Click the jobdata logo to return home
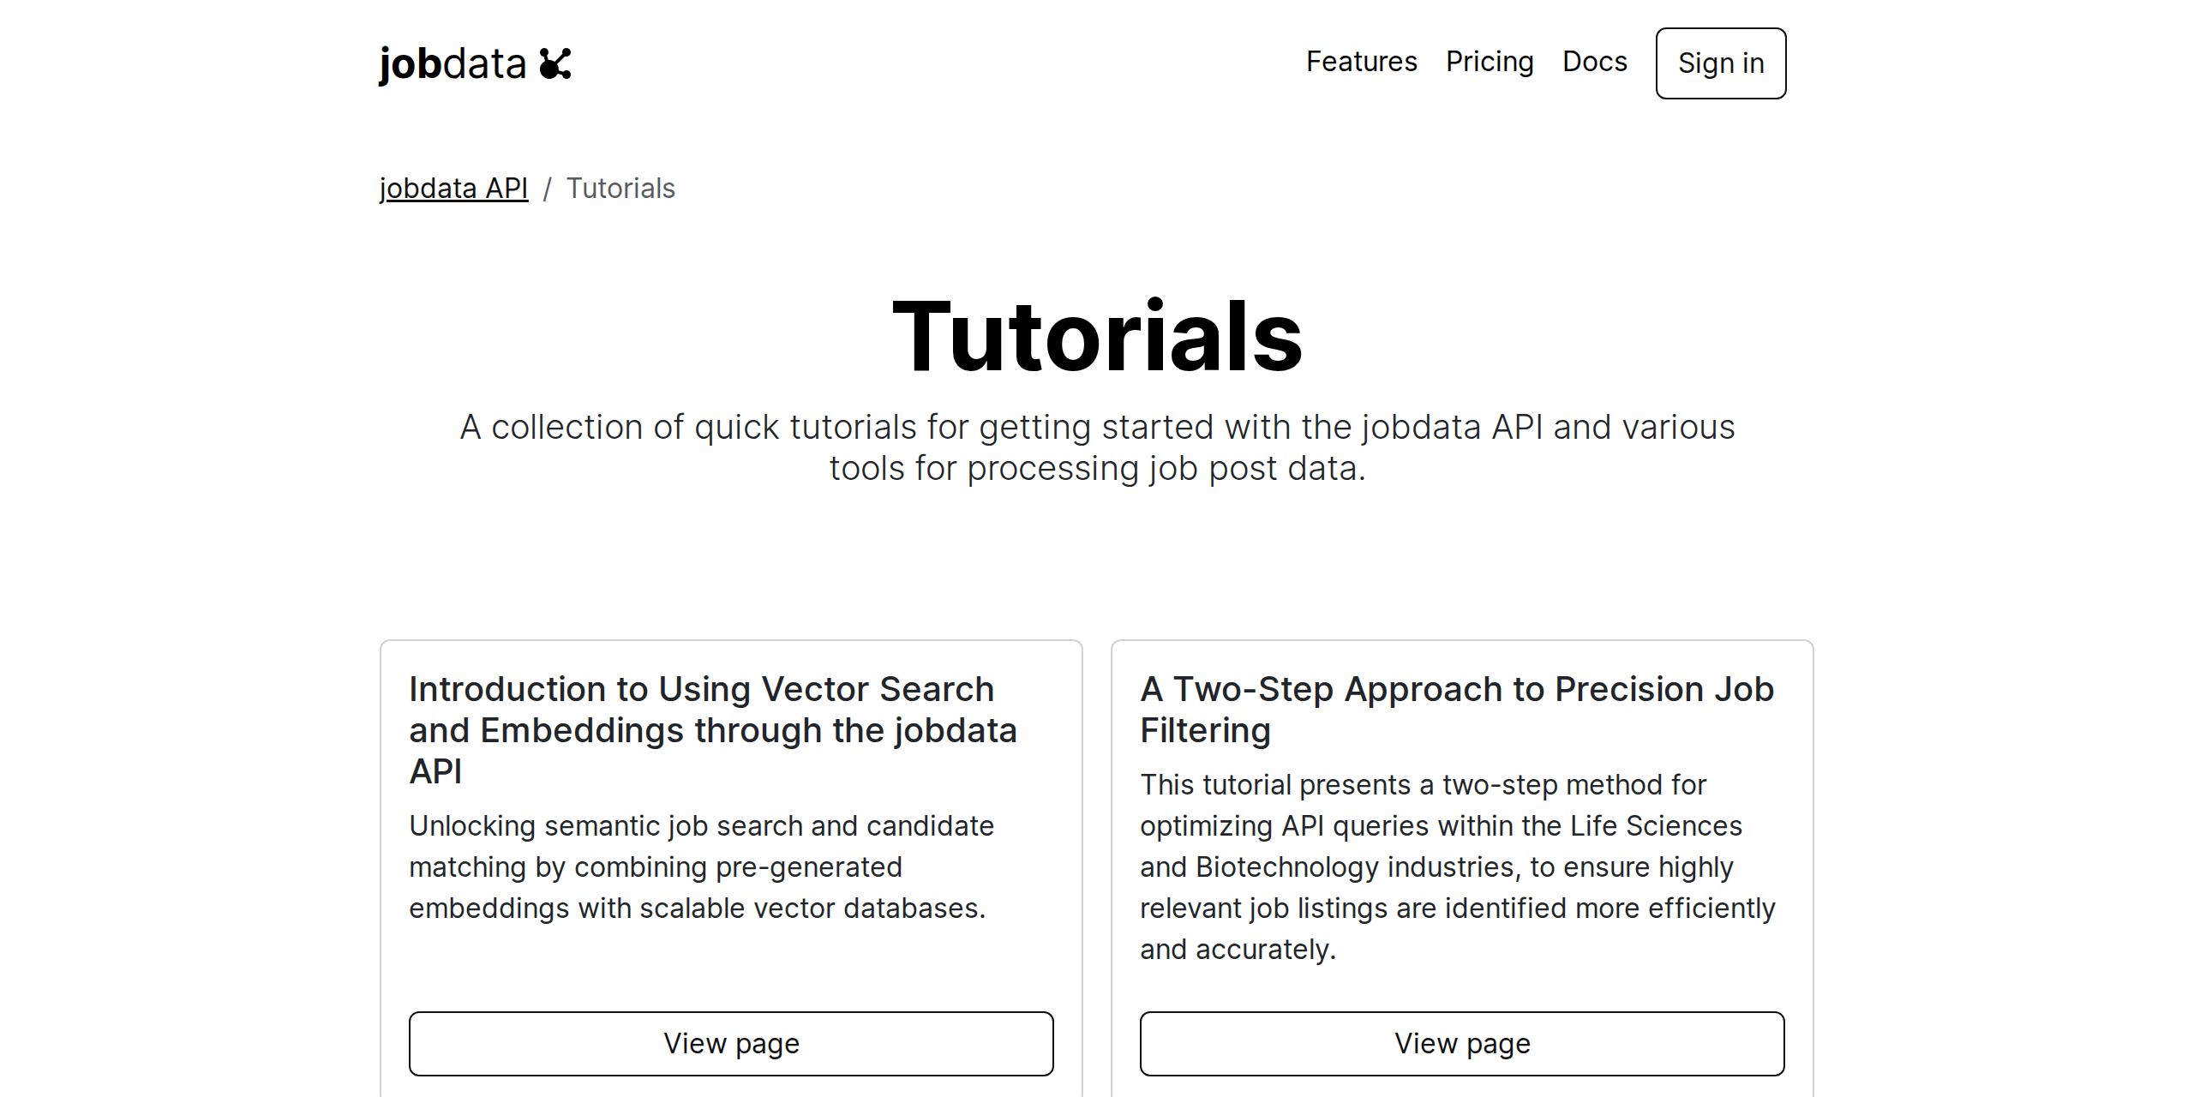The image size is (2194, 1097). tap(474, 63)
